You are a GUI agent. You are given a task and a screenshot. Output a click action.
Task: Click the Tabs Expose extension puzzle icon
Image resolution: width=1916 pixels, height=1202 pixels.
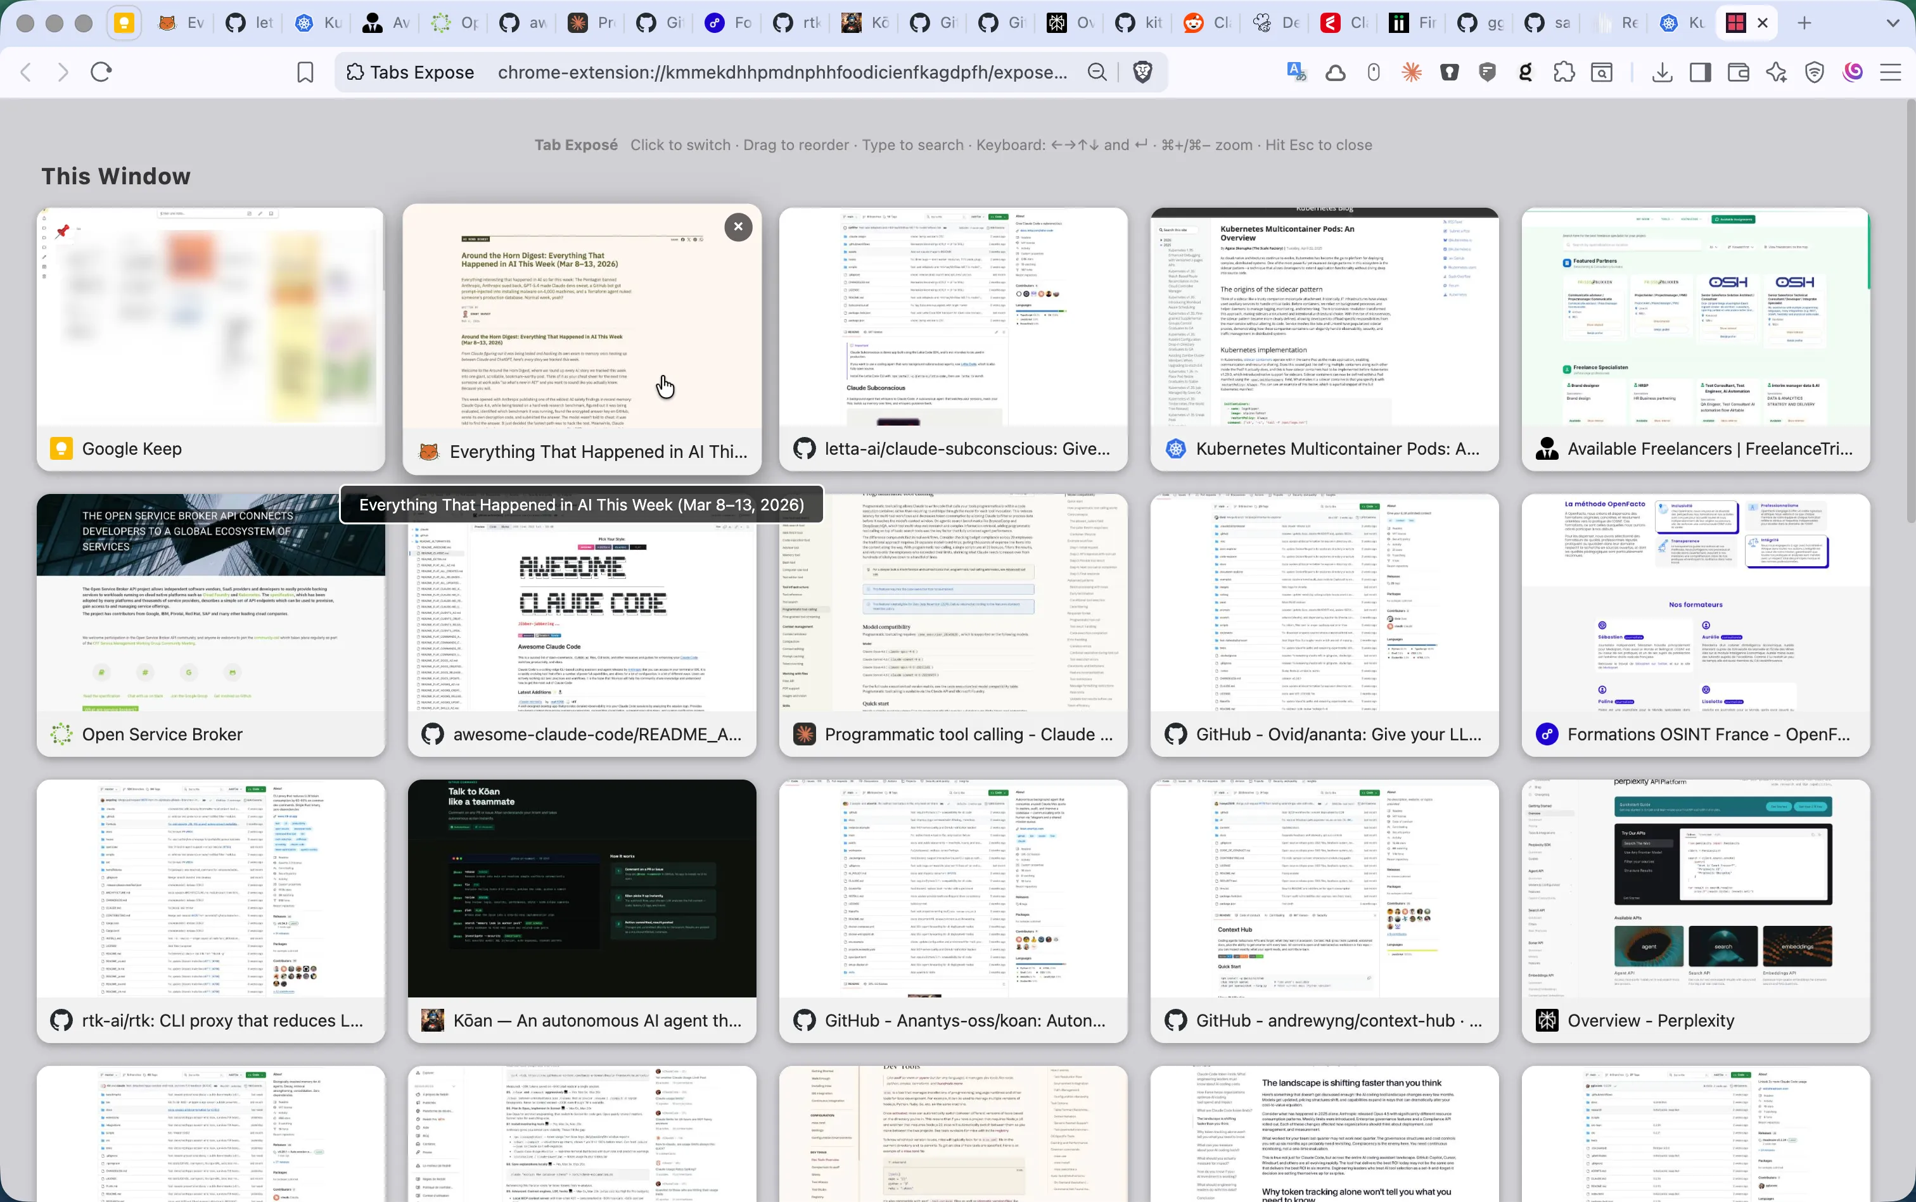(x=355, y=72)
